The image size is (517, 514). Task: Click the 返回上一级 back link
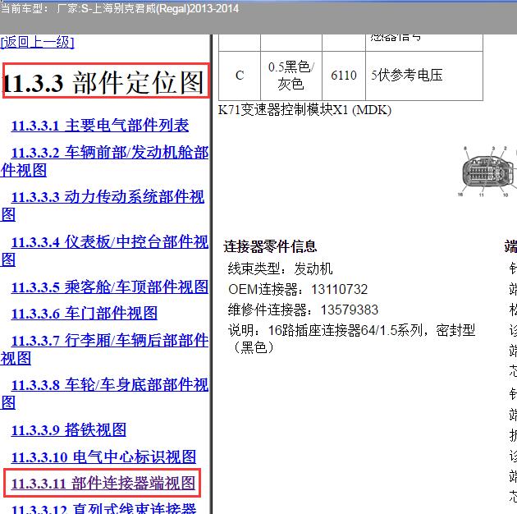pos(37,43)
